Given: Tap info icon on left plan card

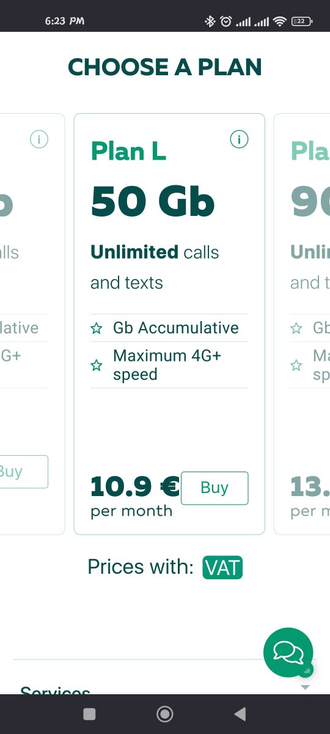Looking at the screenshot, I should (x=39, y=139).
